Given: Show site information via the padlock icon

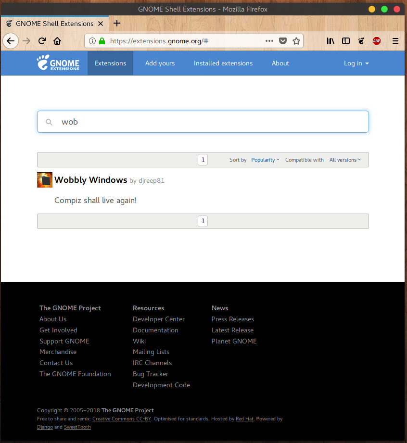Looking at the screenshot, I should 102,41.
